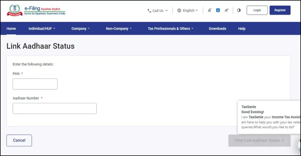The height and width of the screenshot is (156, 301).
Task: Expand Tax Professionals & Others menu
Action: pyautogui.click(x=170, y=29)
